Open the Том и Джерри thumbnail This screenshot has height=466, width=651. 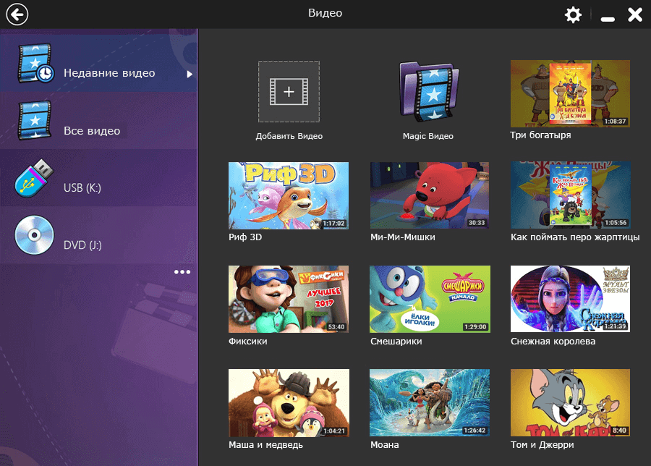[570, 402]
